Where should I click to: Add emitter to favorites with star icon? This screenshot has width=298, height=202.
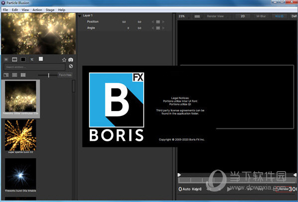click(x=64, y=60)
